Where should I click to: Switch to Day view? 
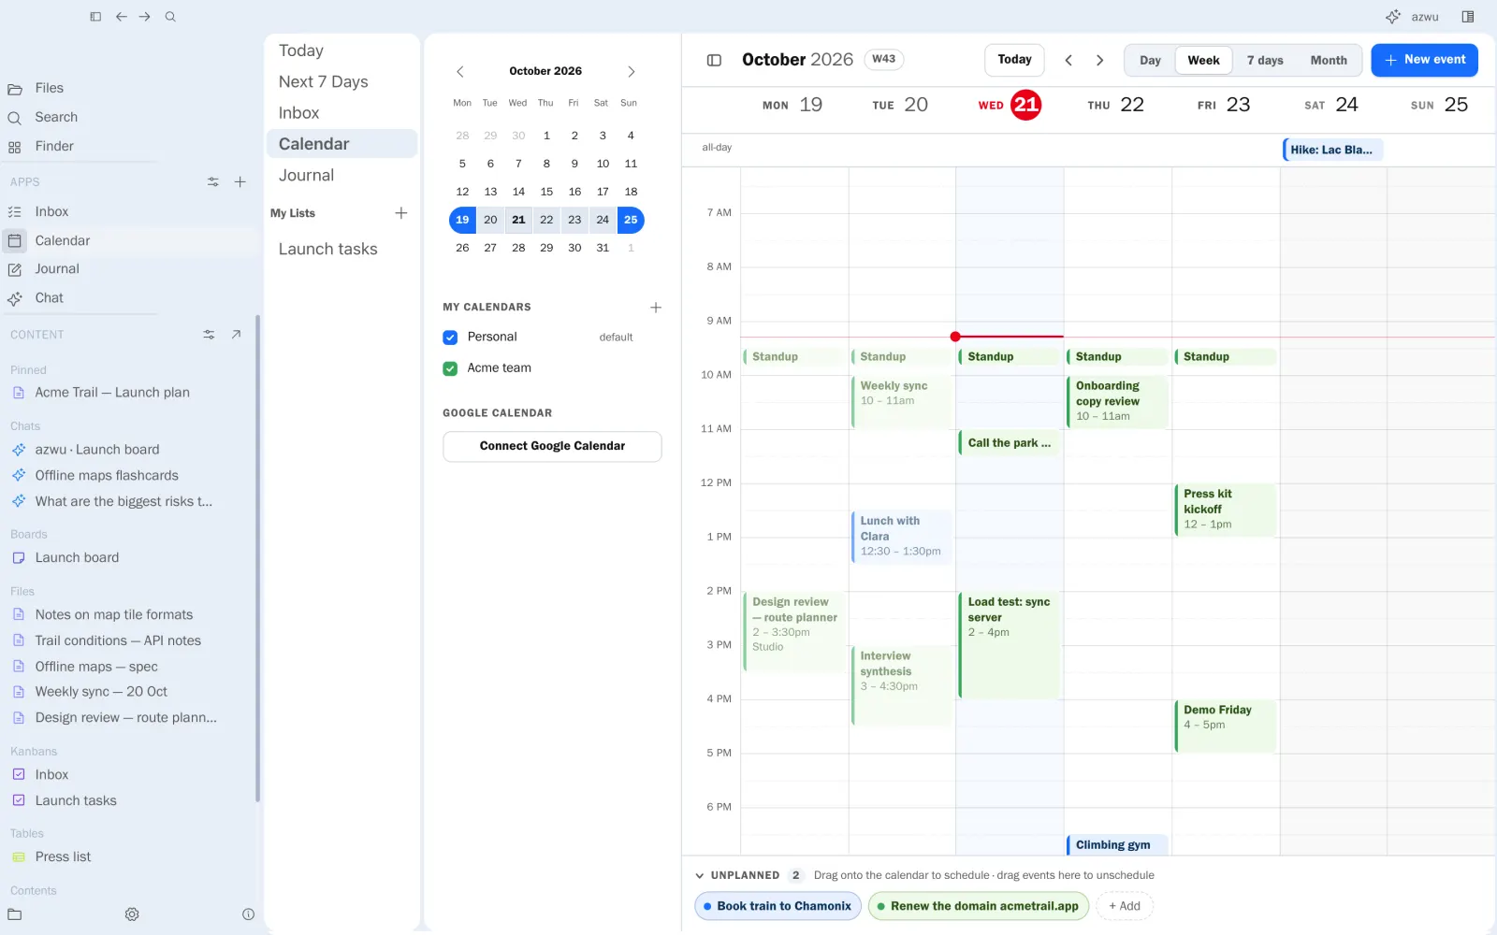click(x=1150, y=60)
